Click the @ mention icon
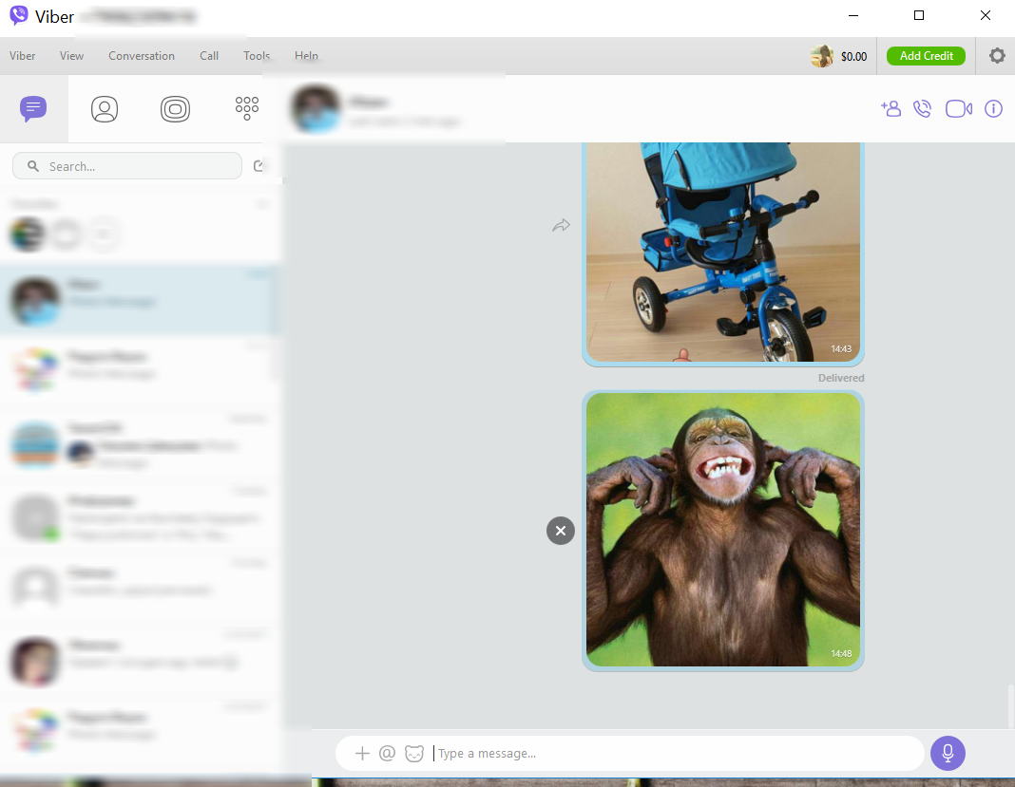The height and width of the screenshot is (787, 1015). tap(387, 754)
